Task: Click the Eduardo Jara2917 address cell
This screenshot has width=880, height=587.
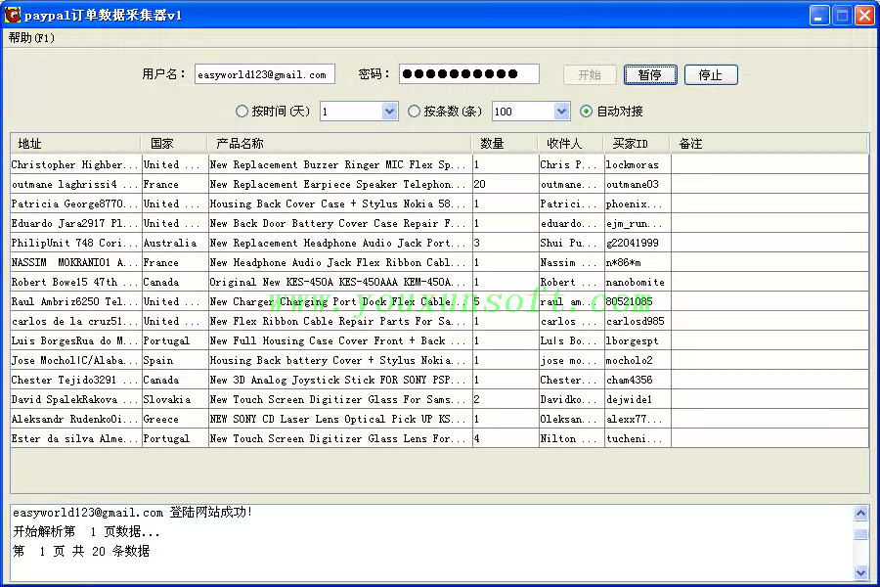Action: pos(75,224)
